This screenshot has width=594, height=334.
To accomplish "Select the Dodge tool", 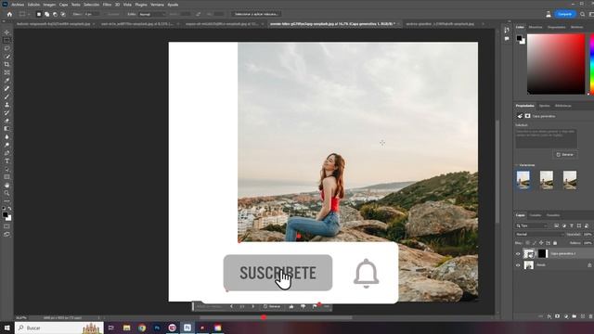I will pyautogui.click(x=6, y=145).
